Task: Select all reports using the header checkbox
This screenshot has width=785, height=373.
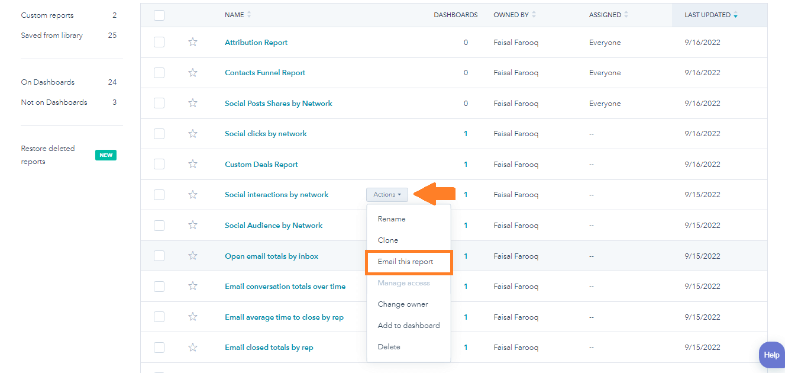Action: click(x=159, y=15)
